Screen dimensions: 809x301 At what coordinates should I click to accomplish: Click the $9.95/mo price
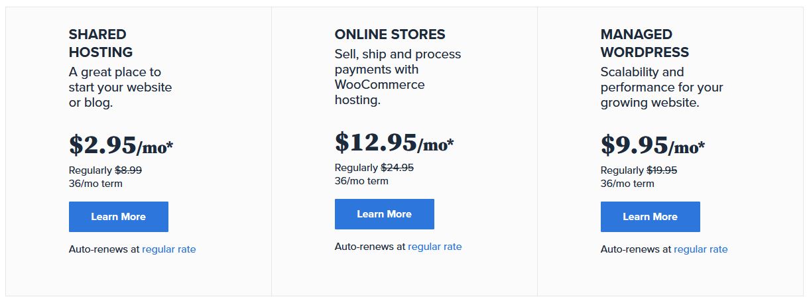click(653, 145)
